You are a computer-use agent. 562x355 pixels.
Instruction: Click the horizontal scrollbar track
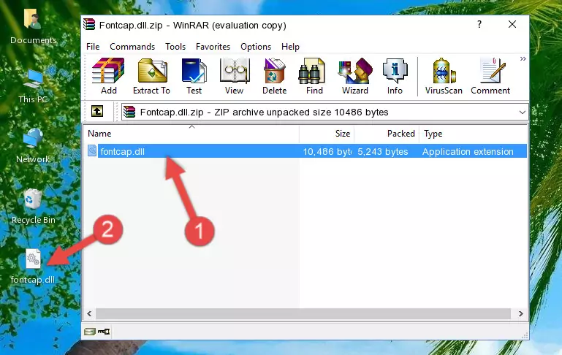(x=303, y=314)
